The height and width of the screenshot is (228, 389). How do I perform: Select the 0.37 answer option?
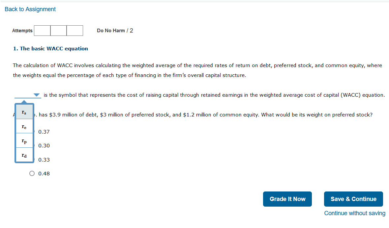pyautogui.click(x=44, y=132)
